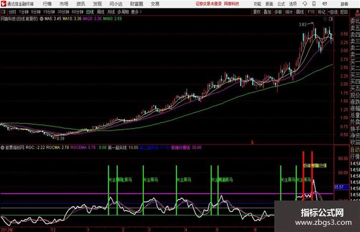Viewport: 360px width, 232px height.
Task: Click the 统计 toolbar button
Action: coord(289,12)
